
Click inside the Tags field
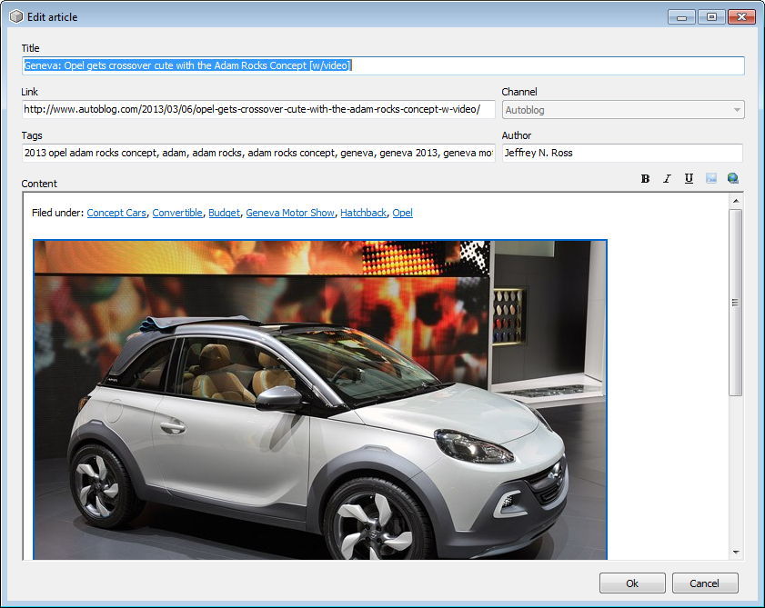tap(257, 153)
